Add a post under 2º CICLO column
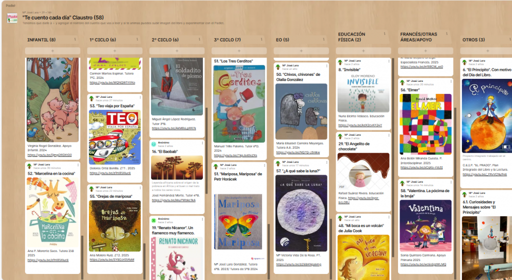Screen dimensions: 512x280 coord(177,51)
